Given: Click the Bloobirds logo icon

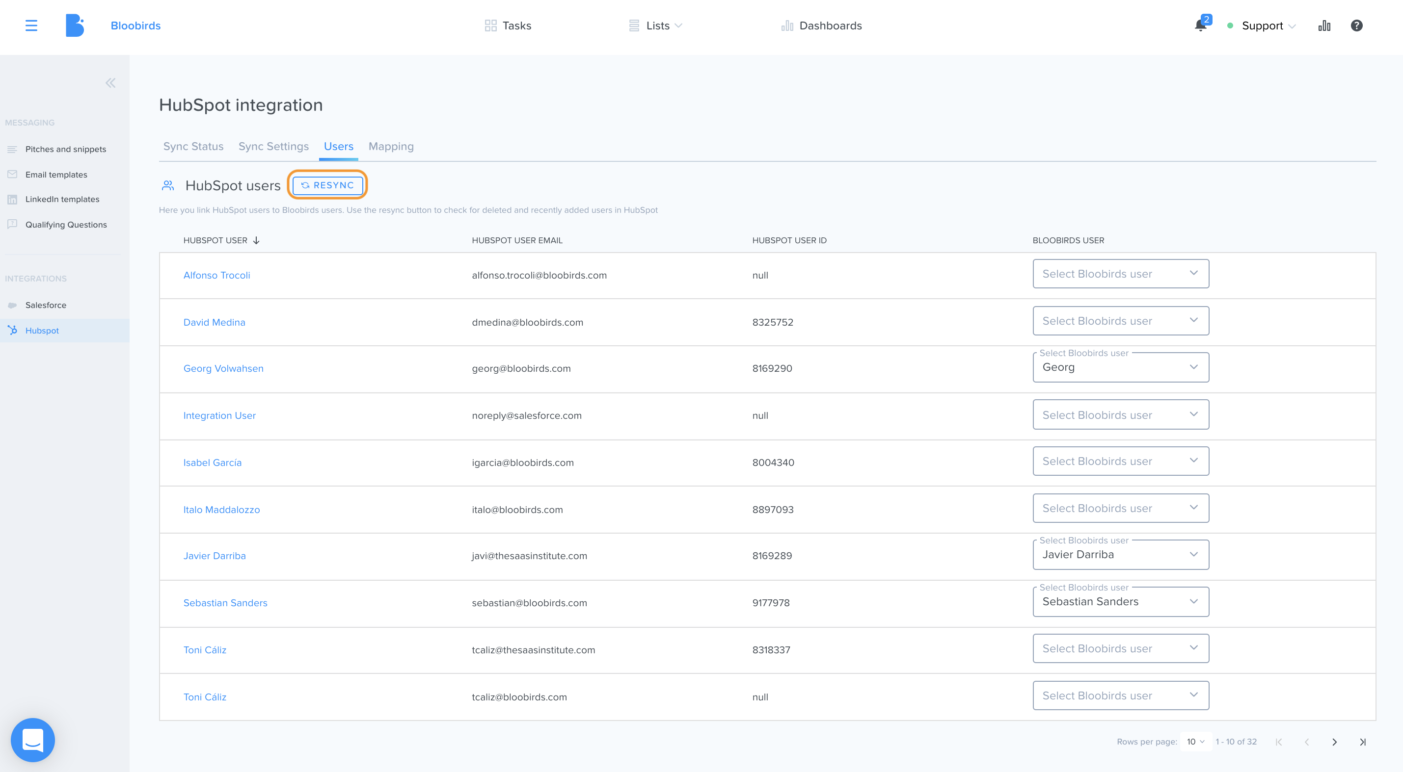Looking at the screenshot, I should point(75,26).
